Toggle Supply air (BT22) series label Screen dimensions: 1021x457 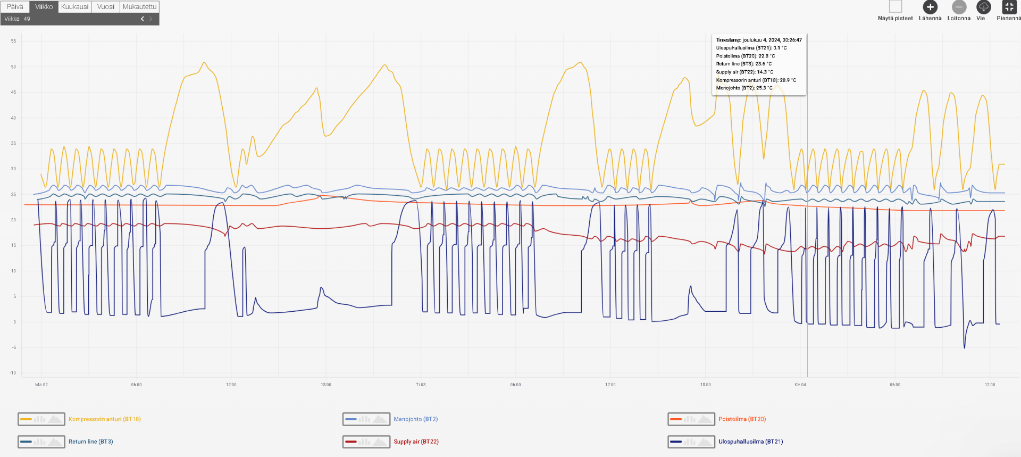(416, 442)
